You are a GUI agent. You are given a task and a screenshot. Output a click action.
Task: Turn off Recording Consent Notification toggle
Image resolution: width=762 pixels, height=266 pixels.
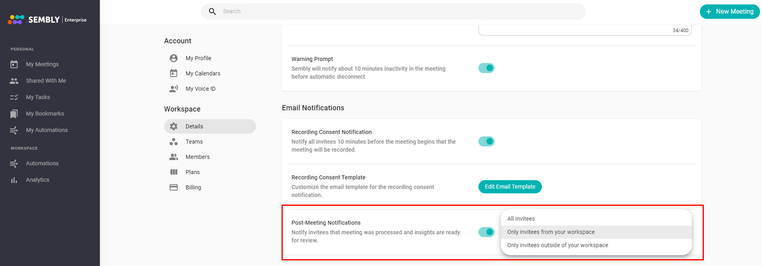point(486,141)
